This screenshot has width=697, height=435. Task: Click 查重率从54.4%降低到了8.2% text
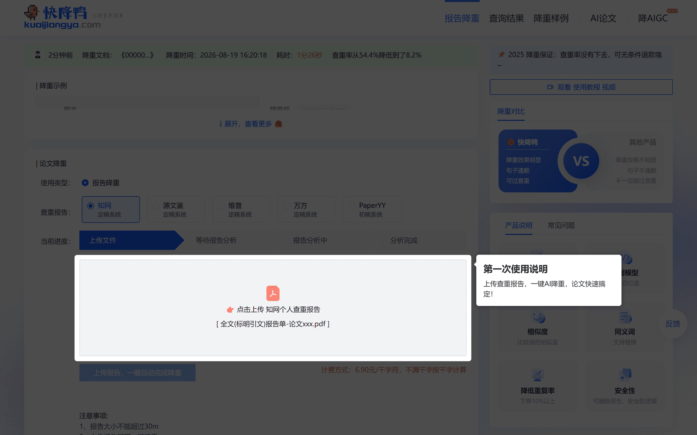[x=377, y=55]
